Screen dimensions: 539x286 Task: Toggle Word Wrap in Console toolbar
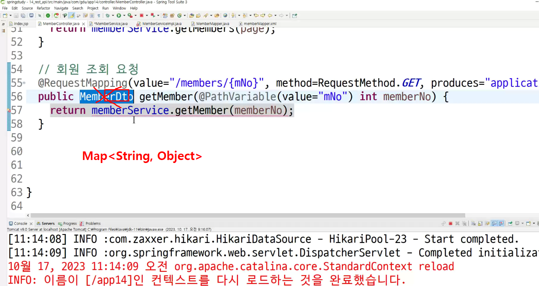click(x=487, y=224)
